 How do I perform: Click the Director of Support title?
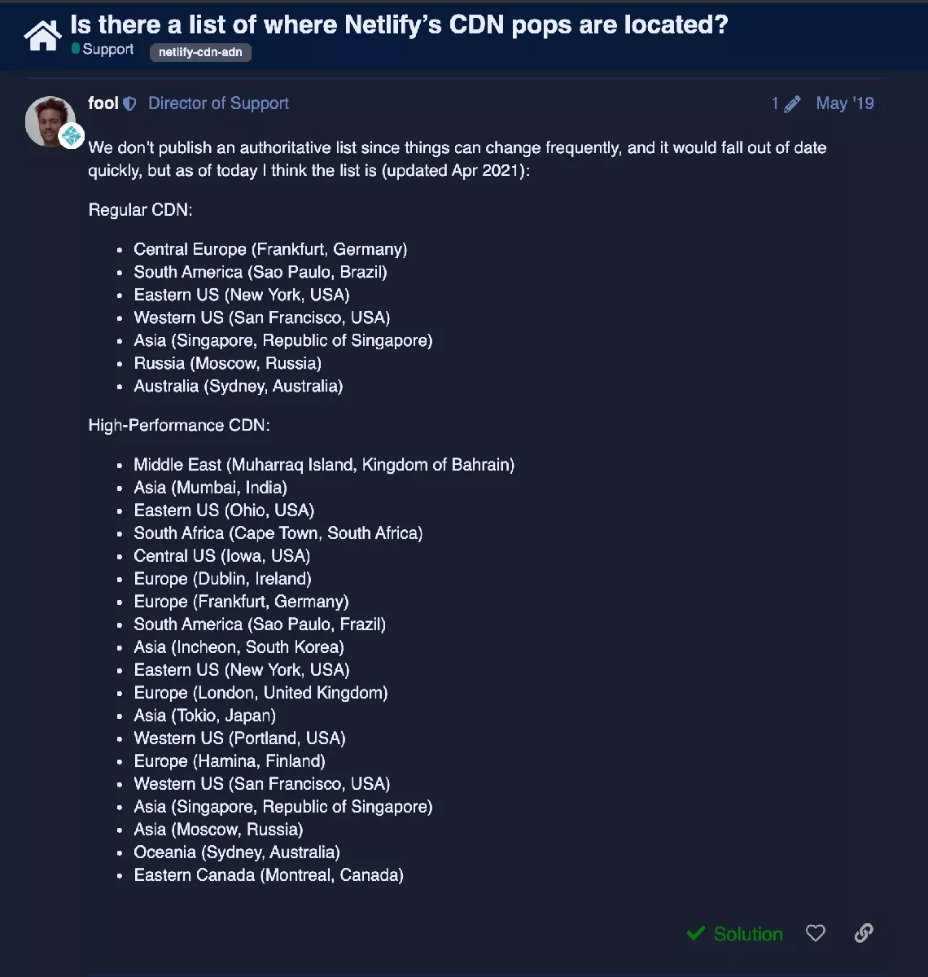click(218, 103)
